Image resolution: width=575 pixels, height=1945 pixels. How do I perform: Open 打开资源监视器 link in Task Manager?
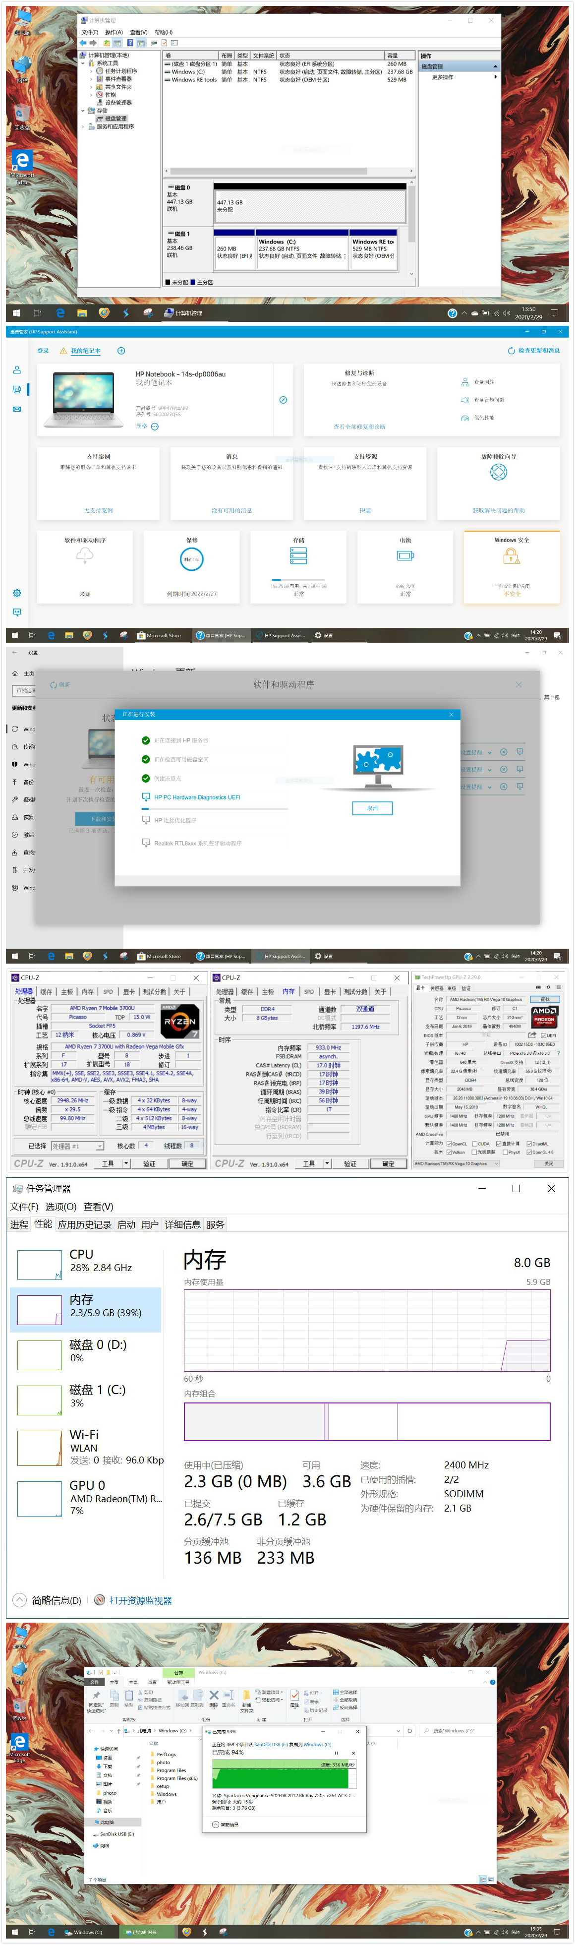point(133,1600)
